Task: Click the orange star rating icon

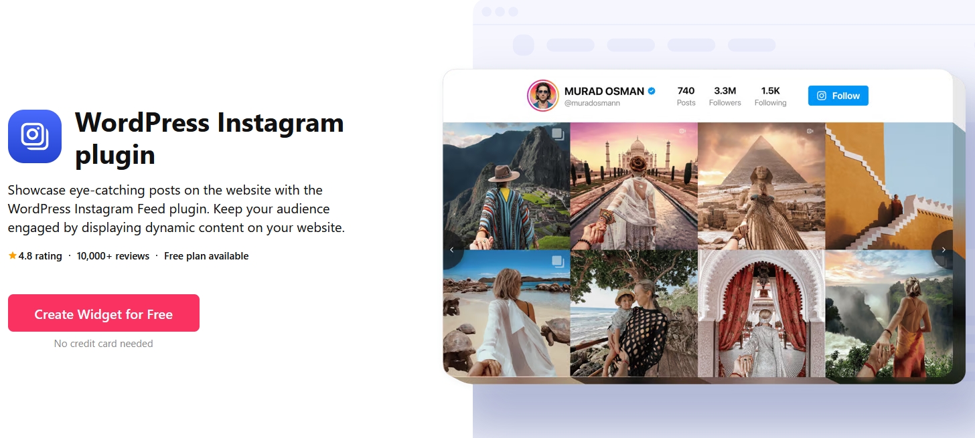Action: [x=12, y=255]
